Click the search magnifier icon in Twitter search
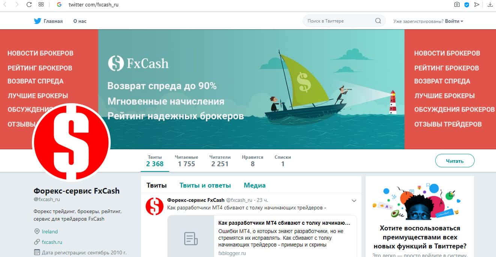The image size is (496, 257). click(378, 21)
